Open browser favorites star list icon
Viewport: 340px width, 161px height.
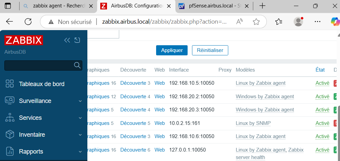[x=279, y=22]
